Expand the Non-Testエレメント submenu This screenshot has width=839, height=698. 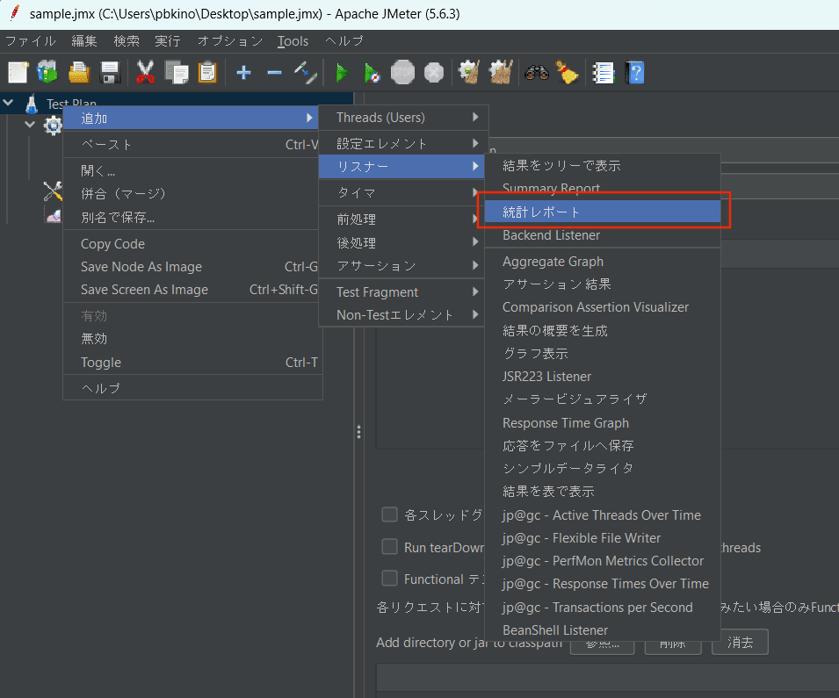tap(401, 315)
